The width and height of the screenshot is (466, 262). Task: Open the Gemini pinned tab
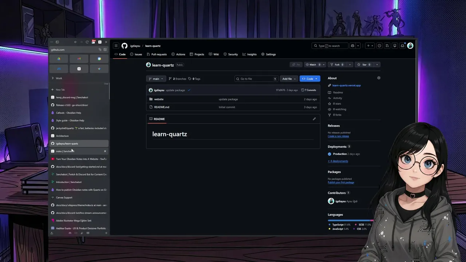(x=99, y=69)
